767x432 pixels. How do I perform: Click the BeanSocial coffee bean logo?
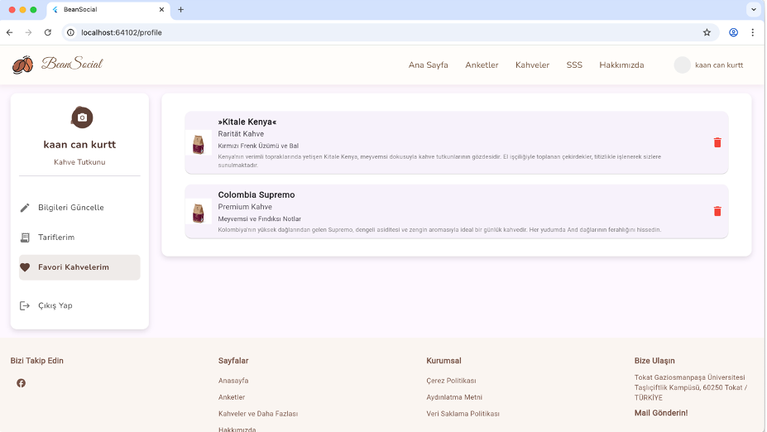pyautogui.click(x=22, y=65)
